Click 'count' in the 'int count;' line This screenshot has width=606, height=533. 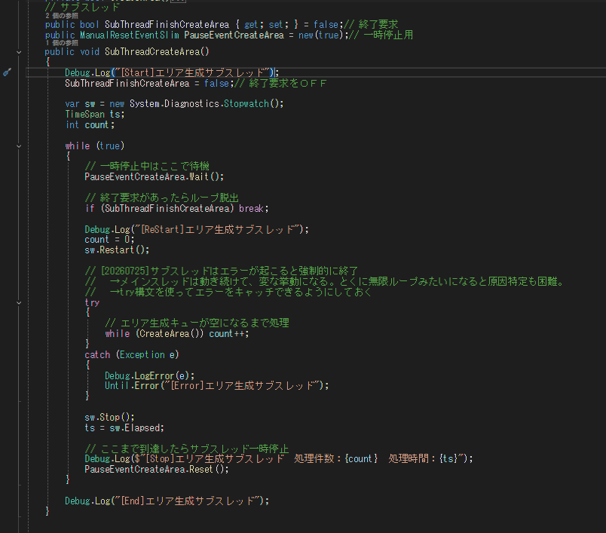(96, 125)
